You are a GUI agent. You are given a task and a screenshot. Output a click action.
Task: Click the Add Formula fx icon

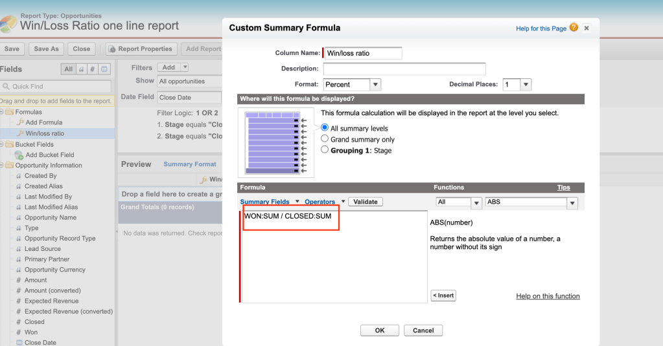(x=19, y=122)
